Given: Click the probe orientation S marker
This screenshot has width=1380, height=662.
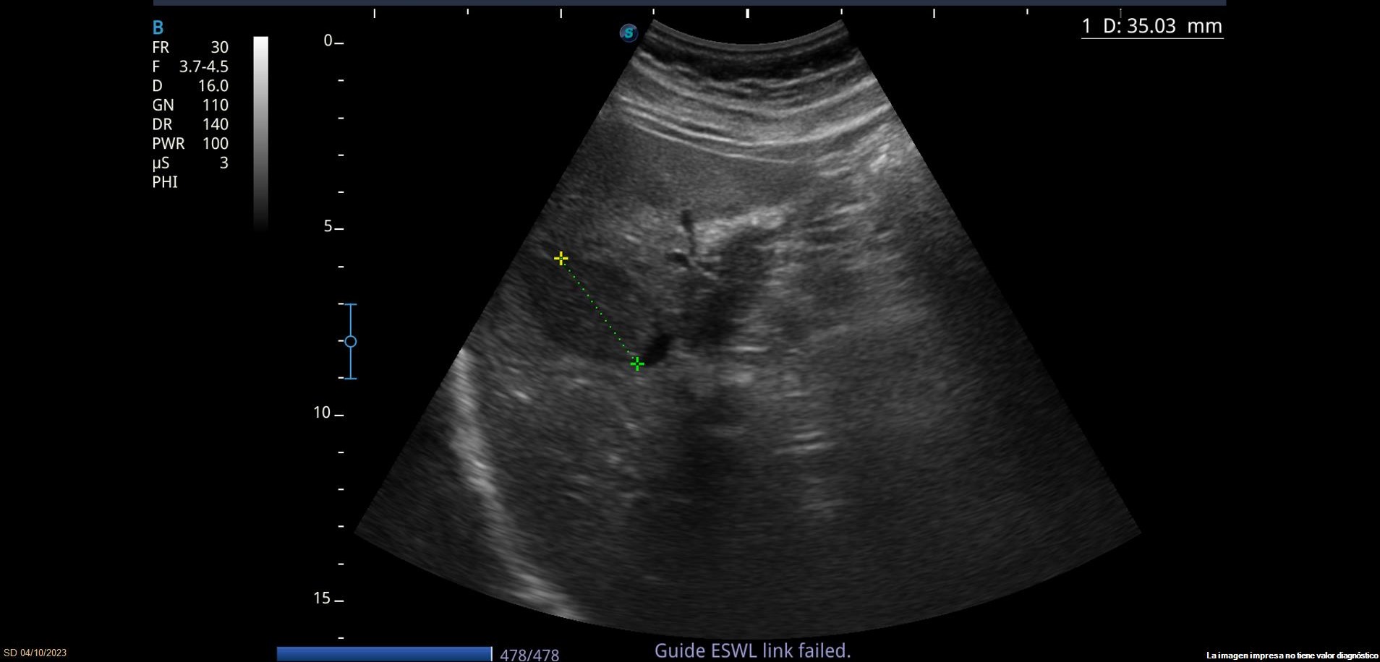Looking at the screenshot, I should [629, 33].
